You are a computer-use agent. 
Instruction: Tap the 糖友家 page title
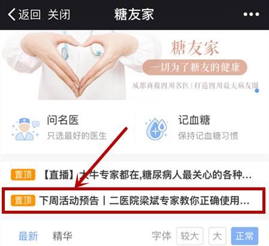134,14
